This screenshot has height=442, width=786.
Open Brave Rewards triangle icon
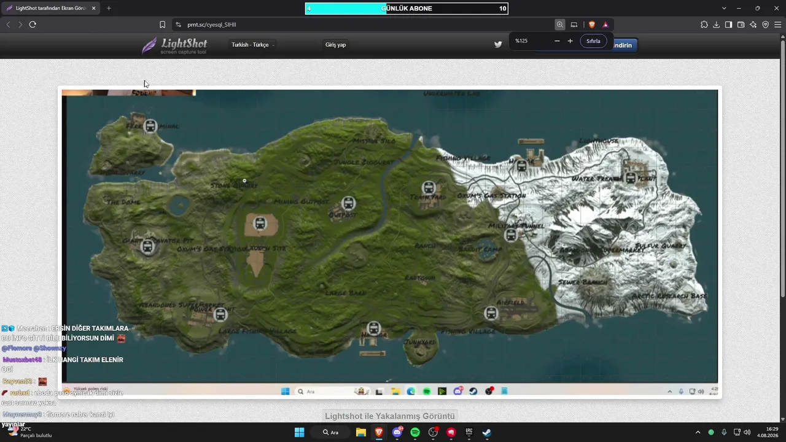click(605, 25)
